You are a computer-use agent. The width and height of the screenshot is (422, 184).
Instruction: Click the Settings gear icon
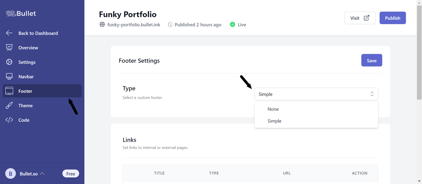click(9, 62)
